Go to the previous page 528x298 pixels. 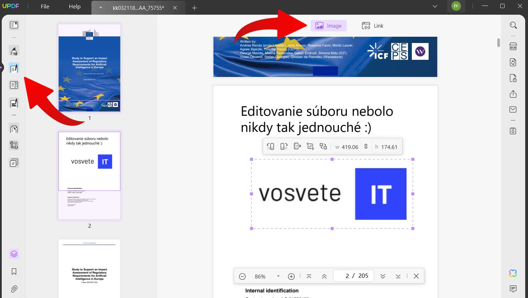pyautogui.click(x=324, y=276)
